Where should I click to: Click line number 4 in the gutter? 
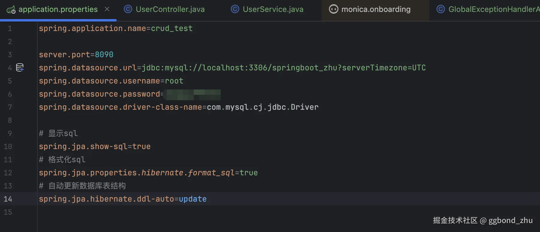coord(10,68)
